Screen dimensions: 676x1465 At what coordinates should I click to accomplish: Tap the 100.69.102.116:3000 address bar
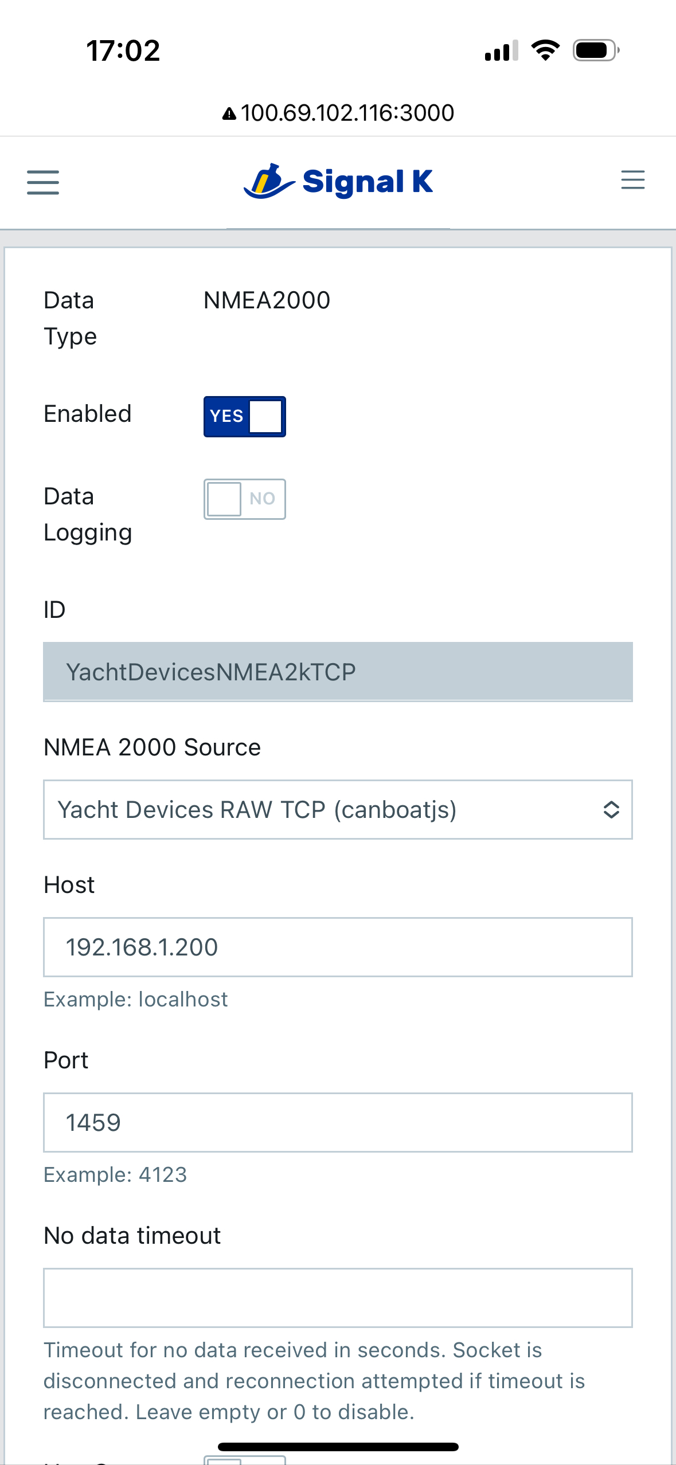coord(347,113)
